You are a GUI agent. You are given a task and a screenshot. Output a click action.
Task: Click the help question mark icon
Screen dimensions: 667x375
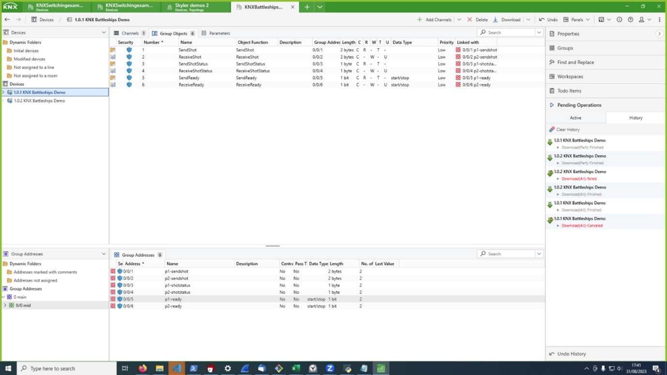[x=630, y=19]
